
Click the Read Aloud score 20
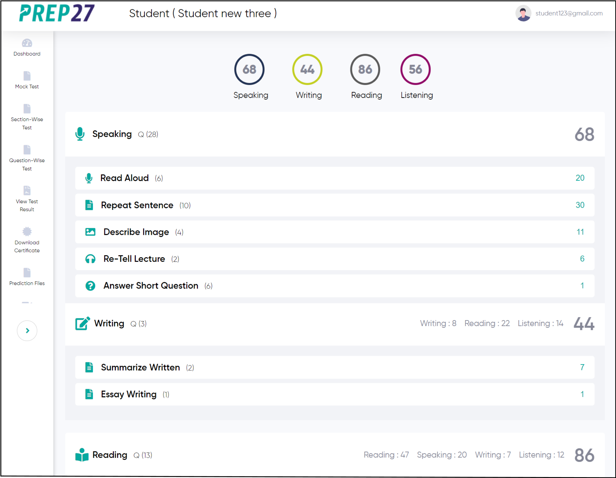tap(580, 178)
